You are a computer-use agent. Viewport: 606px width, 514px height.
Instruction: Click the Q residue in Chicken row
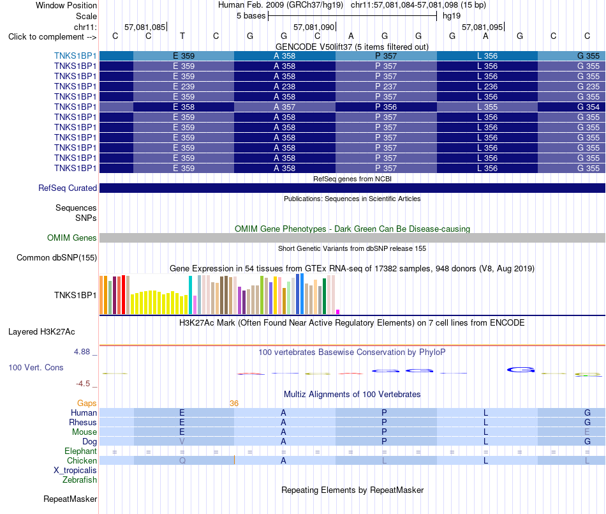pyautogui.click(x=182, y=460)
